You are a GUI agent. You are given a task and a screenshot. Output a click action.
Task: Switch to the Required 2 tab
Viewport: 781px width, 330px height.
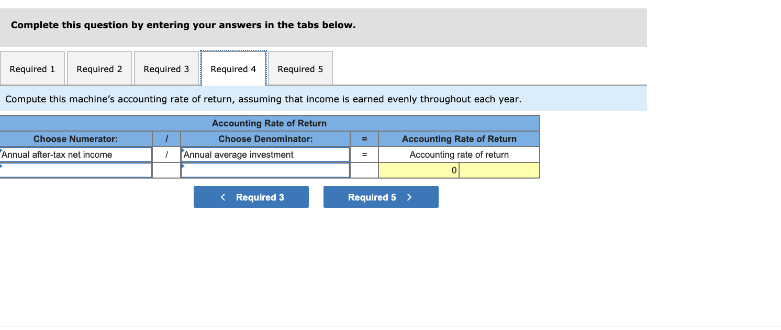click(99, 68)
